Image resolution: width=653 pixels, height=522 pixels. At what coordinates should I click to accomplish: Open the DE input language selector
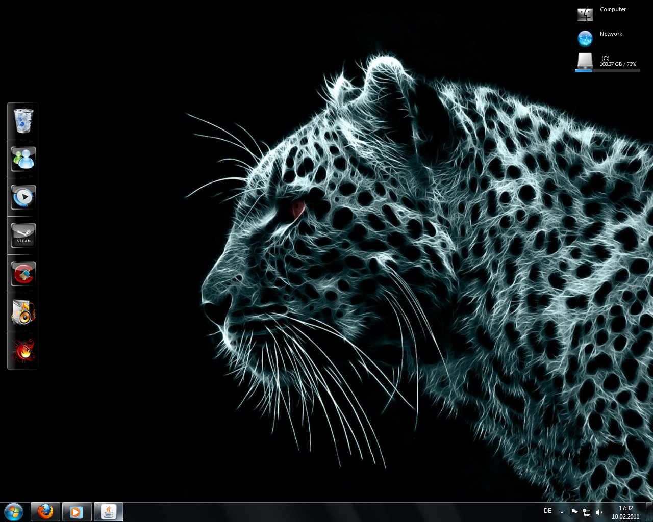(547, 511)
